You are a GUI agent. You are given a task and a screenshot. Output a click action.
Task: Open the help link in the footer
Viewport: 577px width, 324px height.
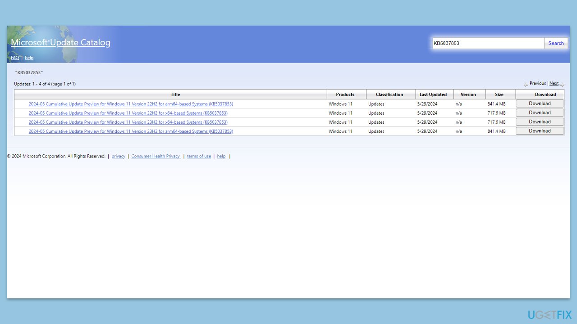tap(221, 156)
